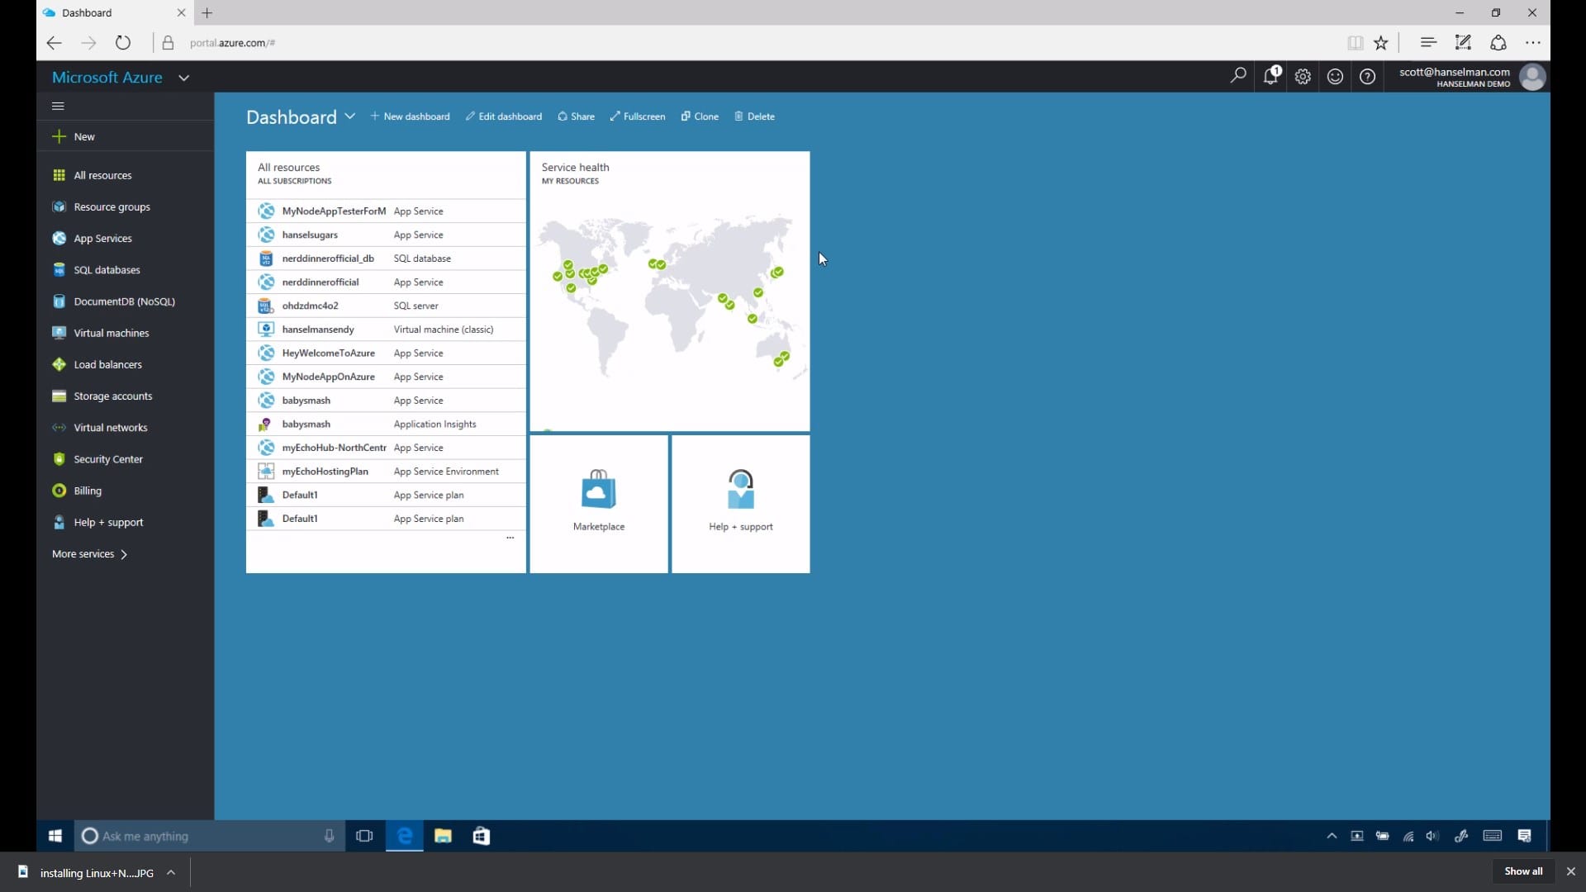Click New dashboard toolbar button

click(x=410, y=116)
